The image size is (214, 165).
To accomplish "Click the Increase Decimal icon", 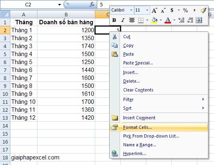I will point(181,20).
